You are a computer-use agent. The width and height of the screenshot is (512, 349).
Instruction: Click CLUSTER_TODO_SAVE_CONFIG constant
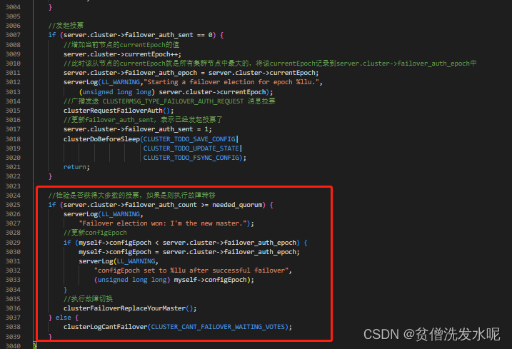(189, 139)
